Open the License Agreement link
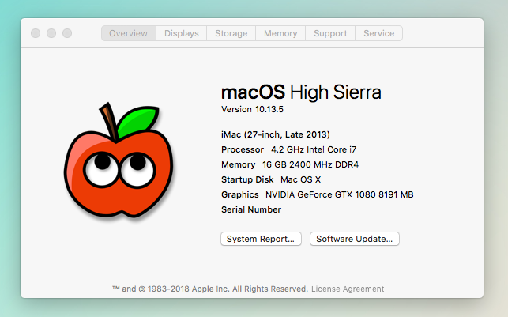This screenshot has width=508, height=317. (x=348, y=289)
